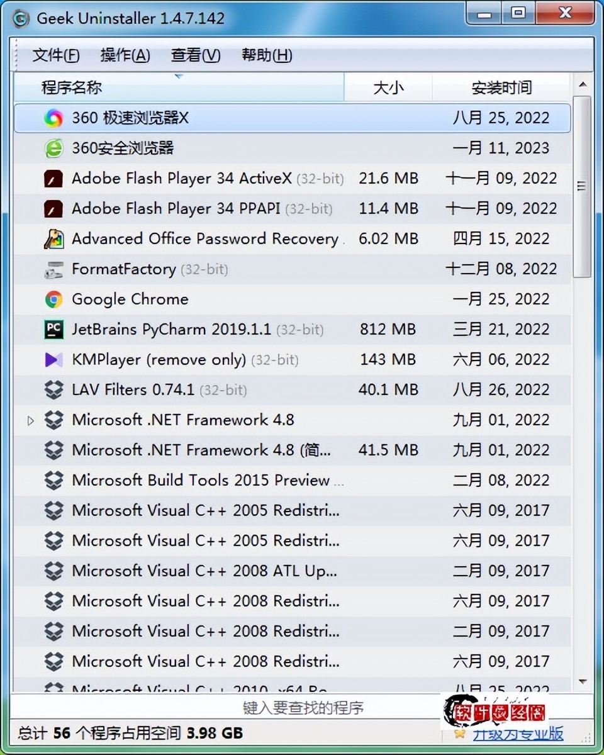Click the 二月 08, 2022 date

[501, 481]
